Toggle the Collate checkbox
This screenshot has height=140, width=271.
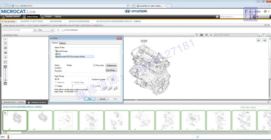[x=93, y=86]
